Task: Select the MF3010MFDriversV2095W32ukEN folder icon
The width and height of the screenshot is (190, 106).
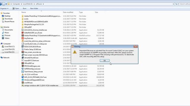Action: (x=23, y=21)
